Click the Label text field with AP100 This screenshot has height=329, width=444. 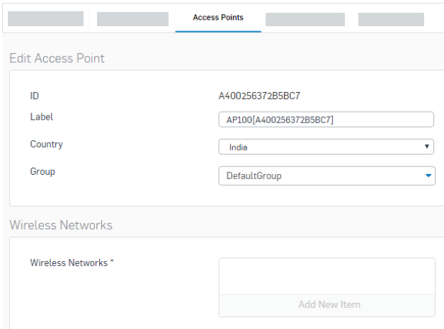pyautogui.click(x=326, y=120)
